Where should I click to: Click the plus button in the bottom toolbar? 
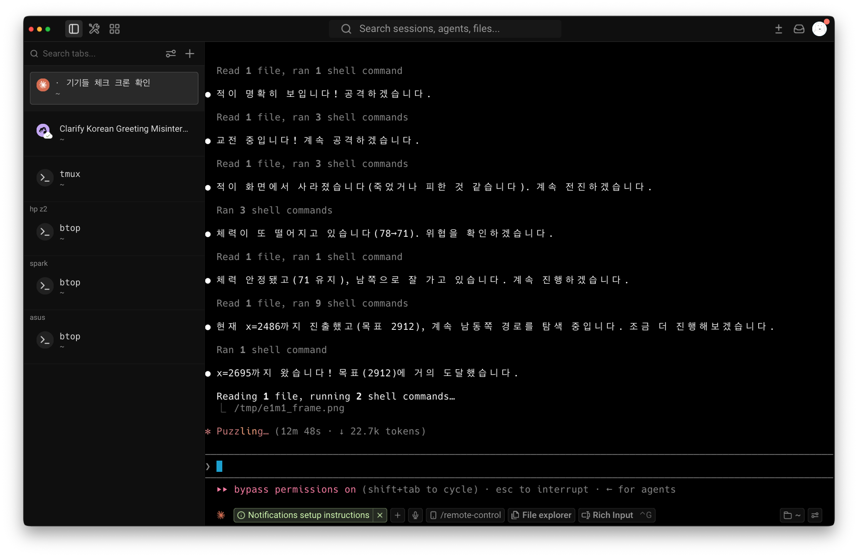[x=398, y=515]
